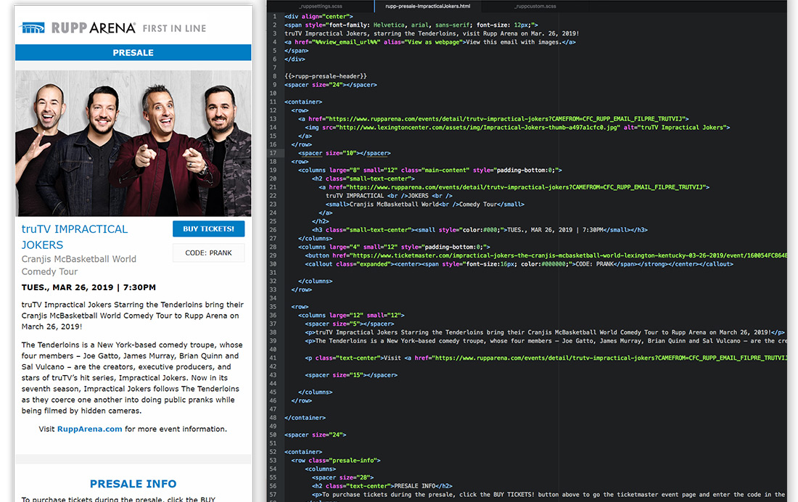Click the <columns large="8" main-content code line
This screenshot has height=502, width=798.
430,170
